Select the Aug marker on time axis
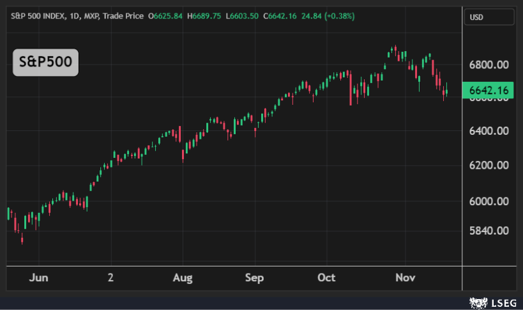Image resolution: width=523 pixels, height=310 pixels. 183,278
